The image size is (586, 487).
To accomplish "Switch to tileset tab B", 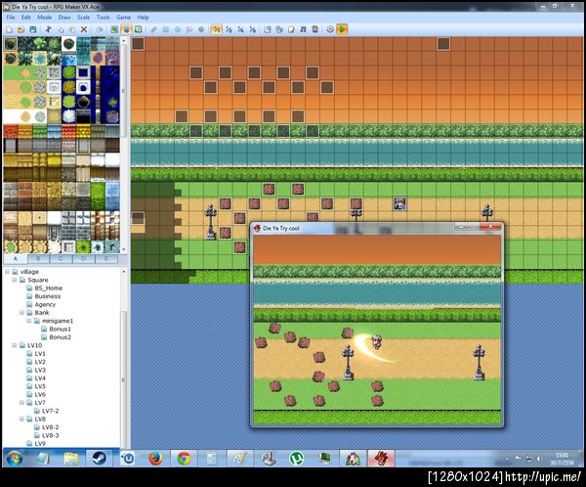I will [38, 259].
